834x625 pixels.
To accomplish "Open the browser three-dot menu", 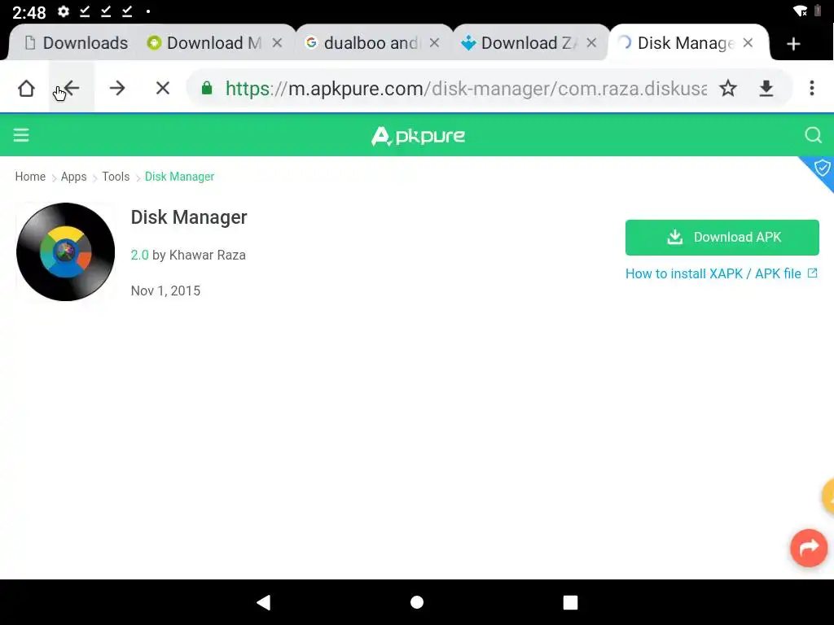I will [x=812, y=88].
